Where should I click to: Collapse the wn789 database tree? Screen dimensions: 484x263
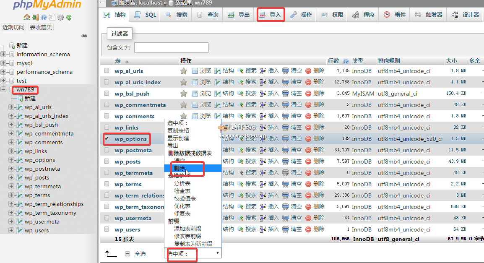[3, 89]
